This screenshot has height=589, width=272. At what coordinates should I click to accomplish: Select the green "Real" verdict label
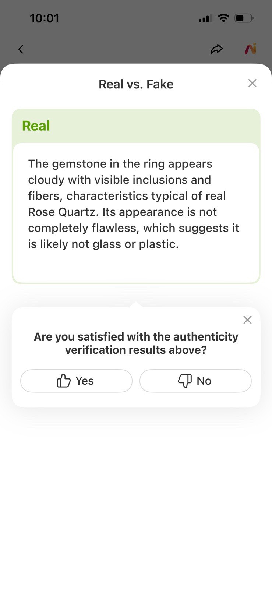tap(36, 126)
